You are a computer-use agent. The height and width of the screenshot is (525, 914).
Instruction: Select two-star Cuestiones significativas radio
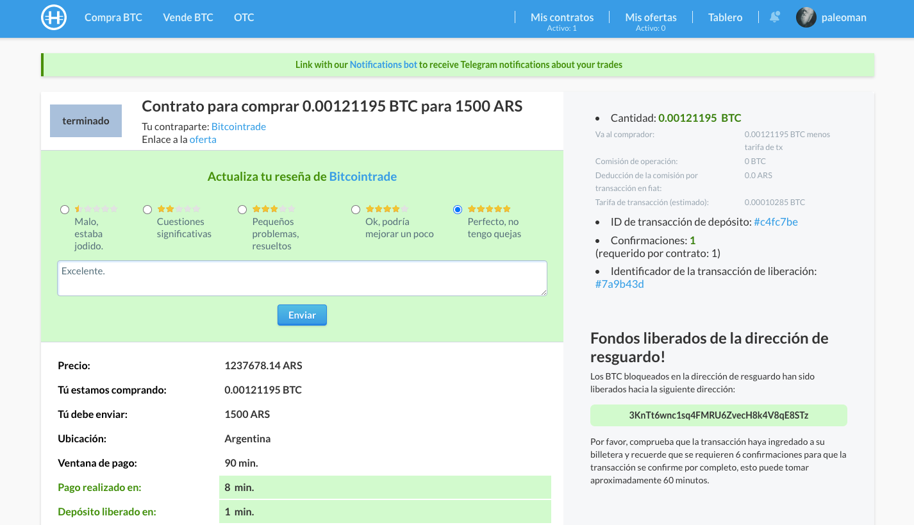pos(147,210)
